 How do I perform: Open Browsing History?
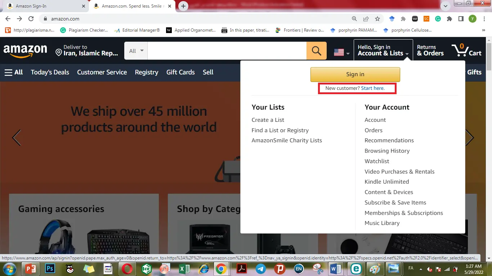387,151
